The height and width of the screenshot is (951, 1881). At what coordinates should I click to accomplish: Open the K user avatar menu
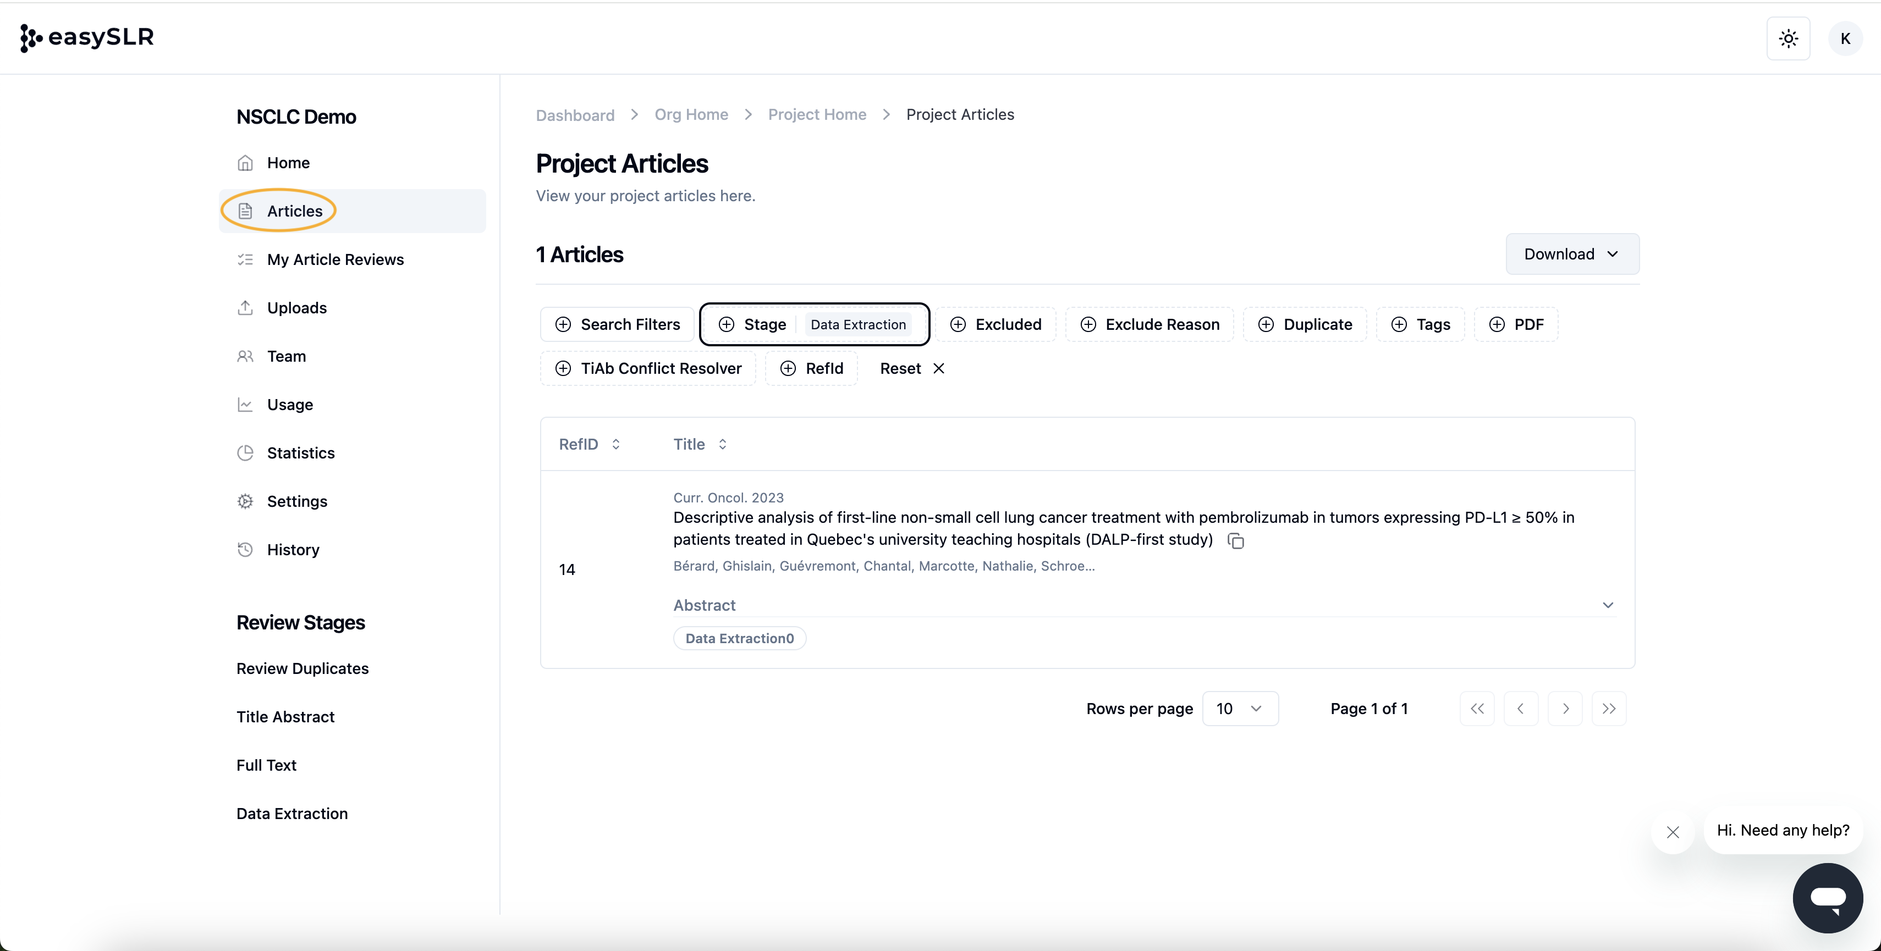click(x=1845, y=38)
